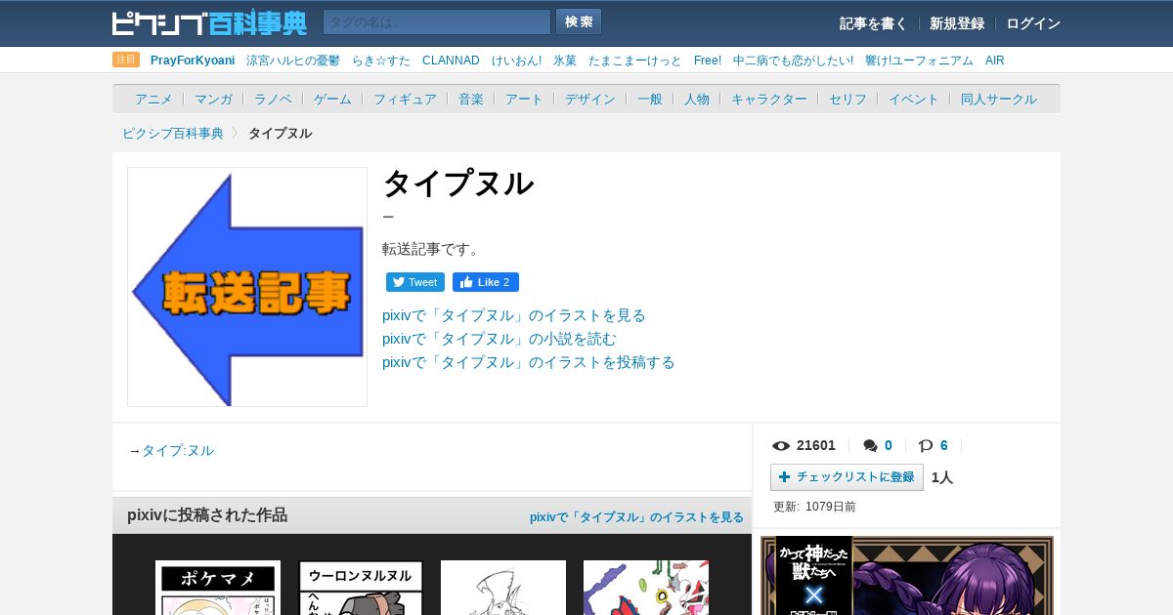
Task: Open the colorful fourth artwork thumbnail
Action: (x=646, y=588)
